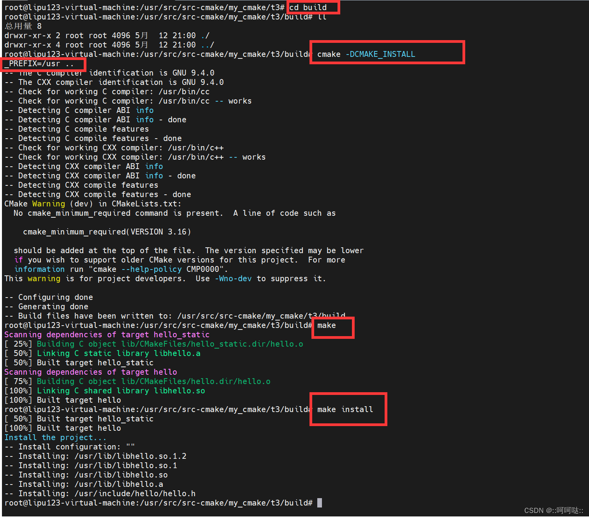
Task: Click the 'The CXX compiler identification is GNU 9.4.0' line
Action: click(114, 82)
